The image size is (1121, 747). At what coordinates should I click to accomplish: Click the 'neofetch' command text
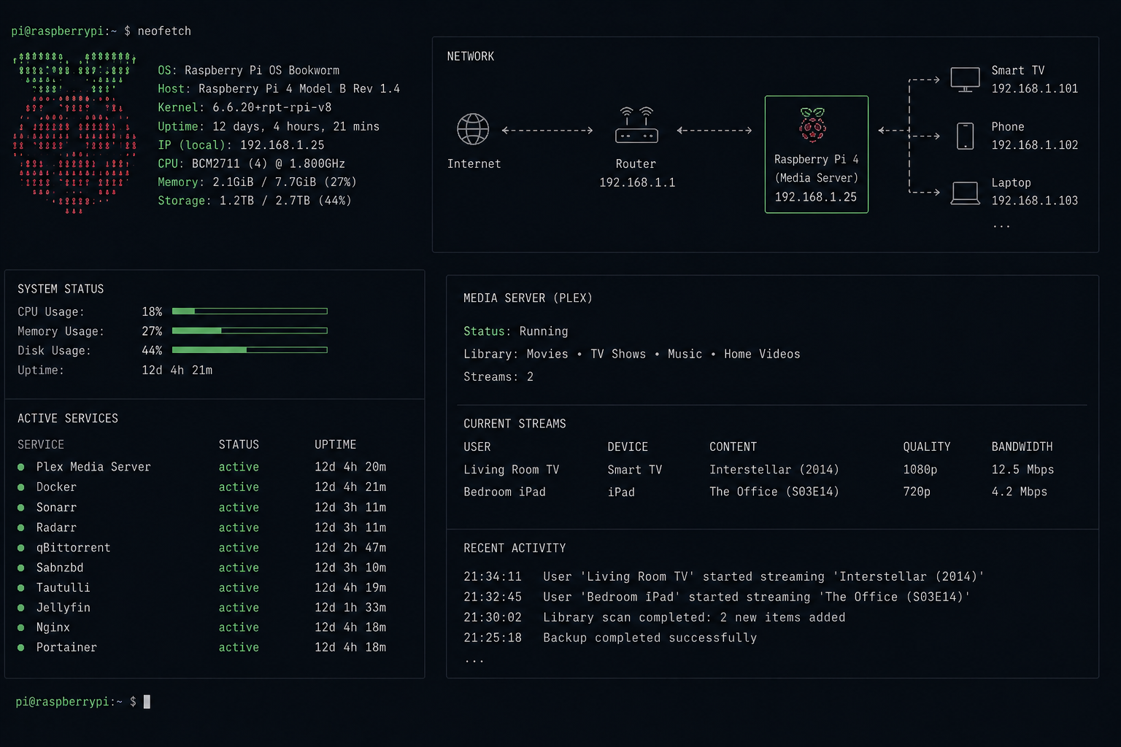pyautogui.click(x=164, y=31)
